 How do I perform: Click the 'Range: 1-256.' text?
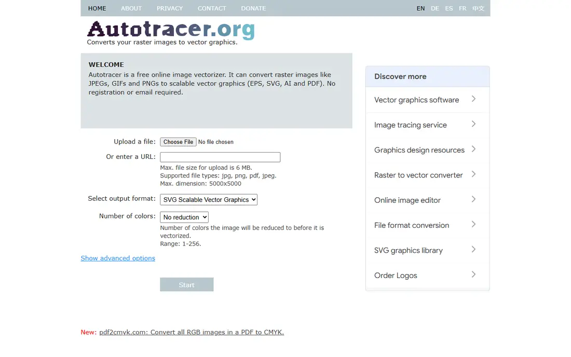[x=181, y=244]
